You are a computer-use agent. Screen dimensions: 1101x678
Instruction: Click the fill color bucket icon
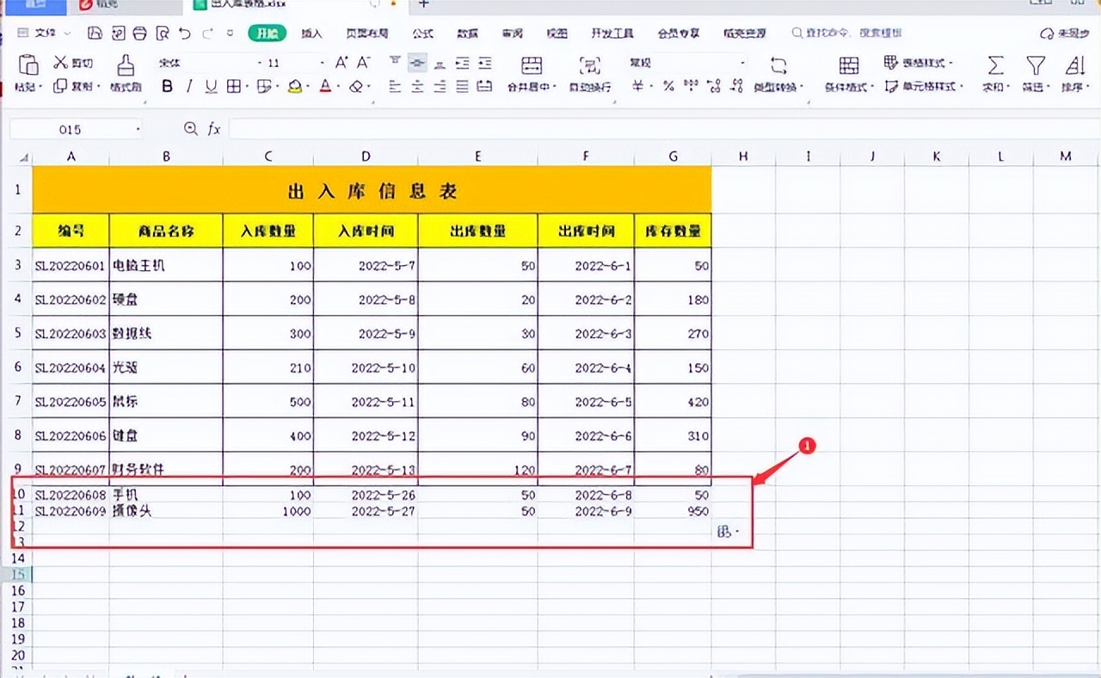pos(295,86)
